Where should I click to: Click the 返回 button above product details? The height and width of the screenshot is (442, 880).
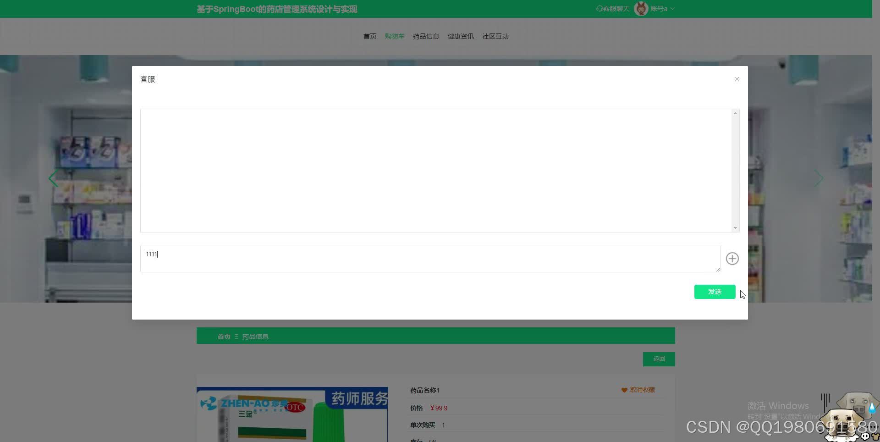(x=659, y=359)
